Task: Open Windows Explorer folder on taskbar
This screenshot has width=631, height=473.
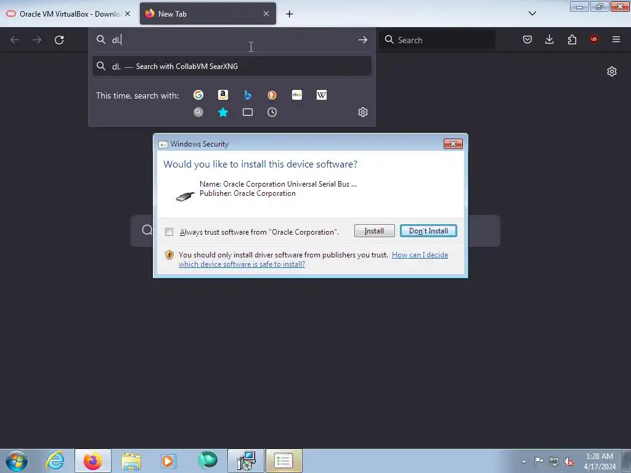Action: click(x=131, y=461)
